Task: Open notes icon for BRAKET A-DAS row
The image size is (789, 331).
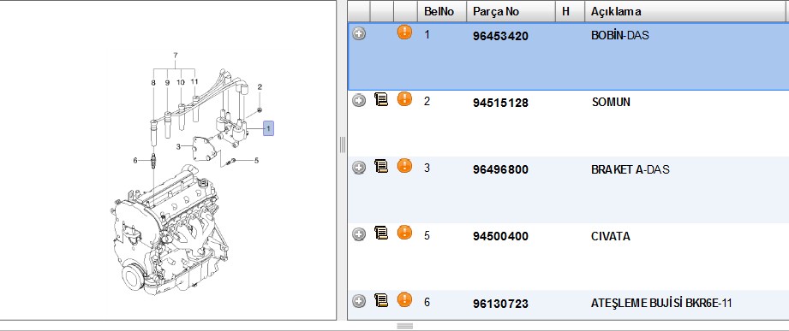Action: click(381, 166)
